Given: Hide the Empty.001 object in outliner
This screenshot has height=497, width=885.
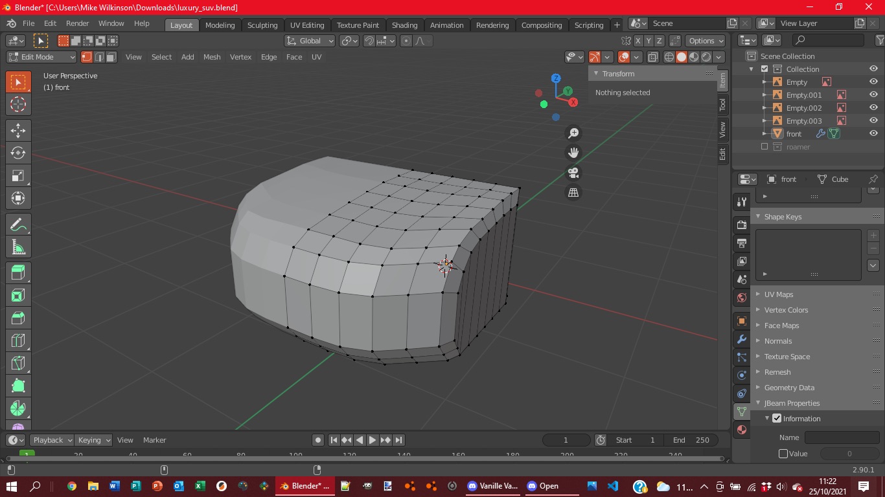Looking at the screenshot, I should coord(873,95).
